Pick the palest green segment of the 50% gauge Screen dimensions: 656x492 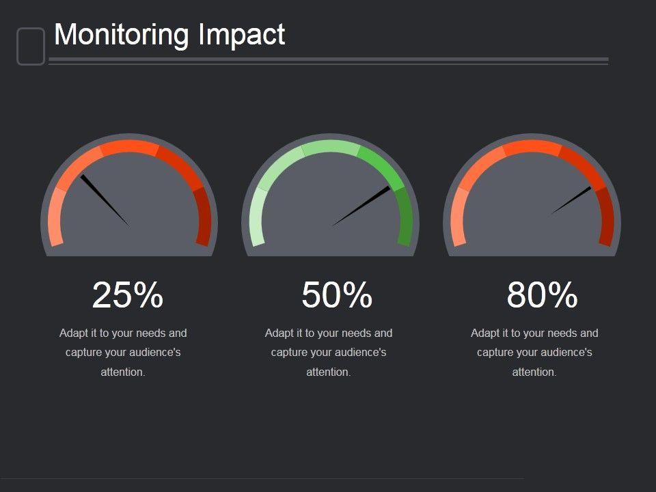click(258, 217)
